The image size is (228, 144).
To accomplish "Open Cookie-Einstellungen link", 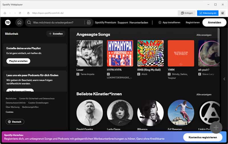I will 38,103.
